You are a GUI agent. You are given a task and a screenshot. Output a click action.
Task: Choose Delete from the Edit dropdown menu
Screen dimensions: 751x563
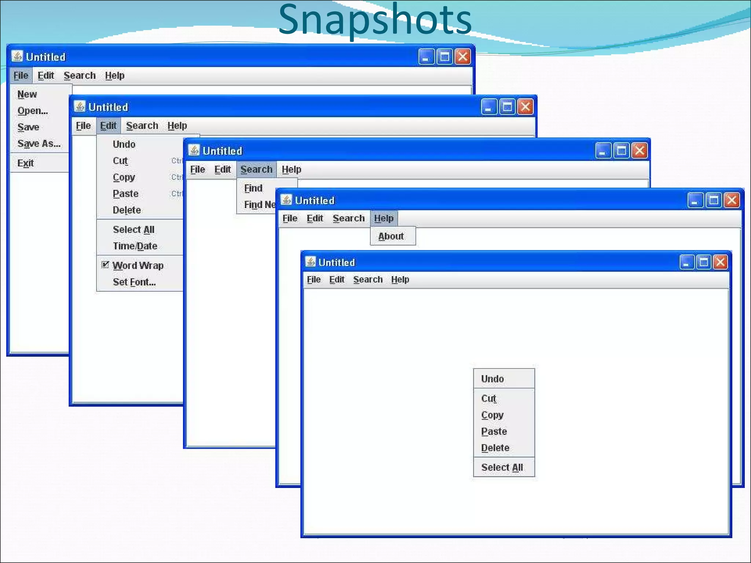(x=140, y=210)
